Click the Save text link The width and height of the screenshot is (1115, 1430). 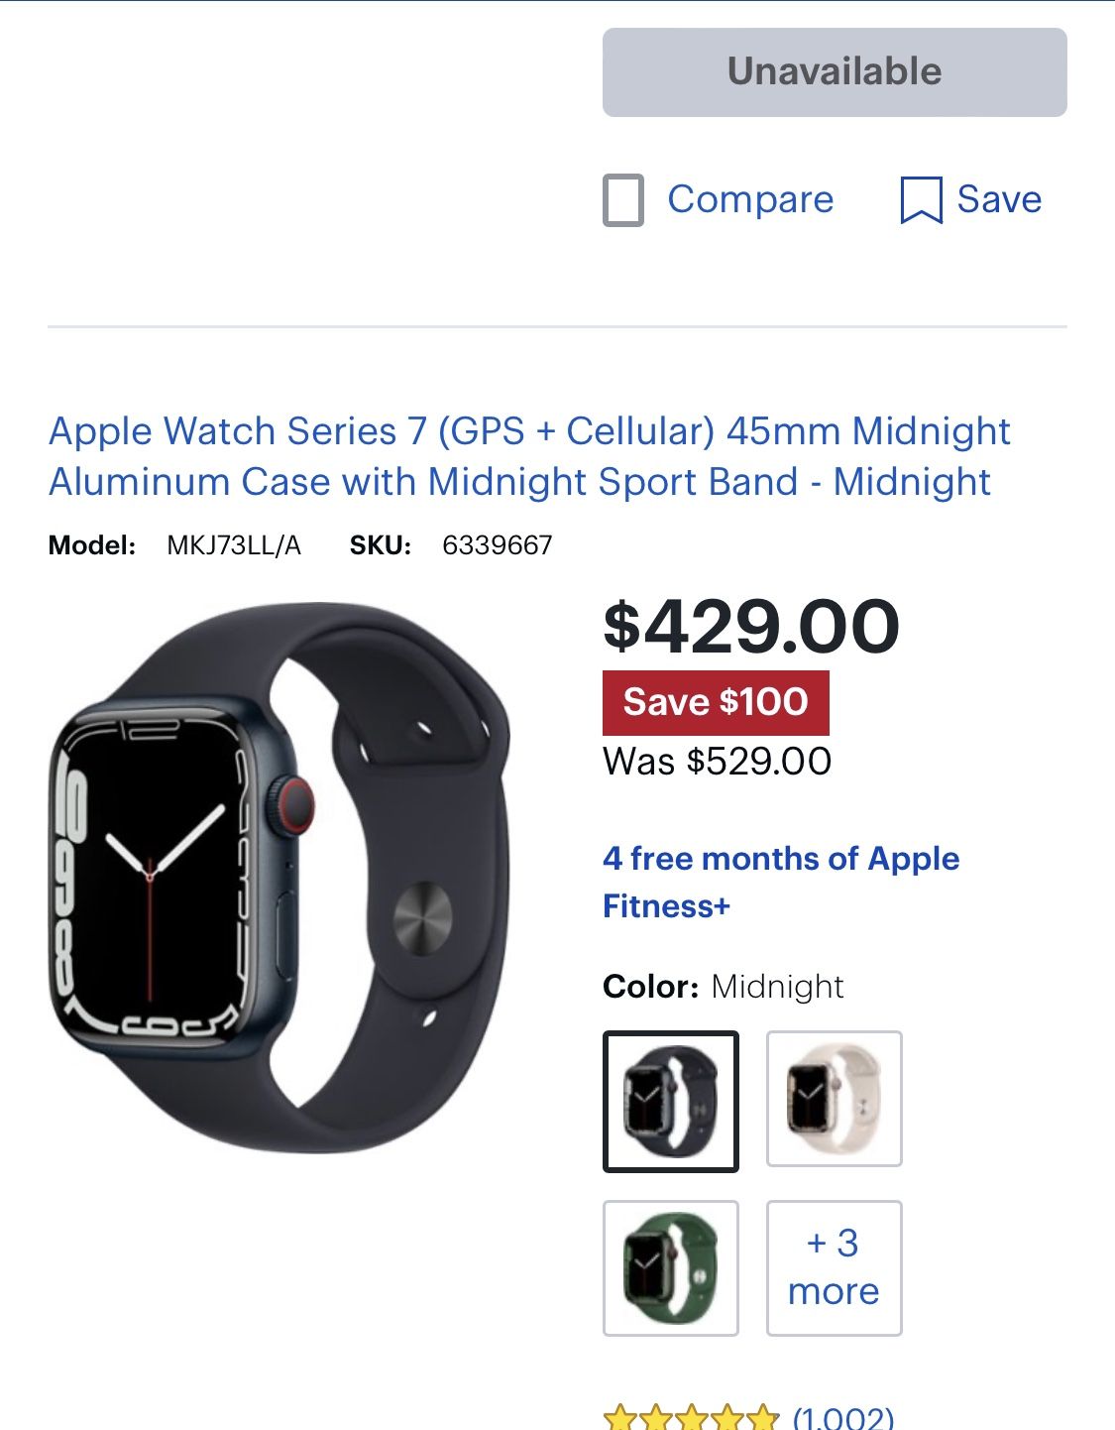coord(999,199)
